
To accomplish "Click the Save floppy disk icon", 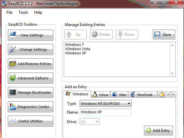I will (157, 34).
